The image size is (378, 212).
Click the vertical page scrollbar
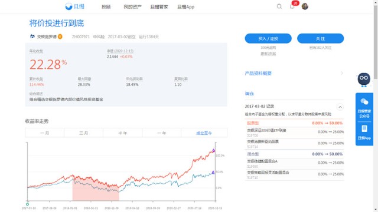376,42
